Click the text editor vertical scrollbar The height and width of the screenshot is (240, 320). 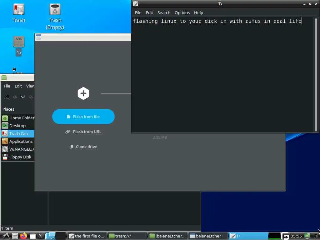[316, 75]
